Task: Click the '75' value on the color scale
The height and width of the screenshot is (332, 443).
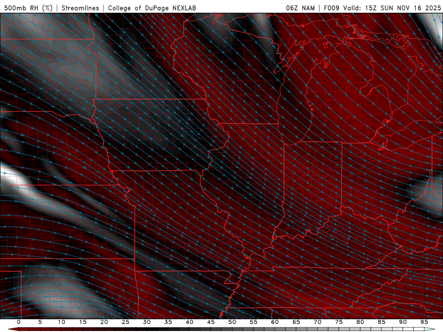Action: pyautogui.click(x=339, y=322)
